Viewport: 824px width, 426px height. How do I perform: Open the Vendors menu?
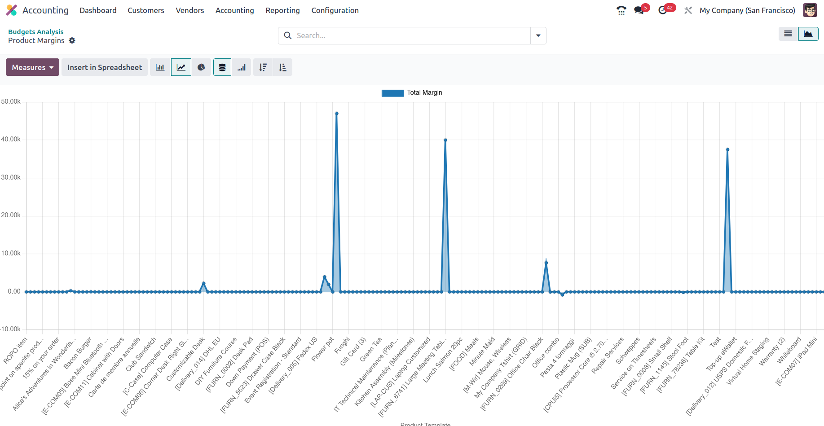(x=189, y=10)
